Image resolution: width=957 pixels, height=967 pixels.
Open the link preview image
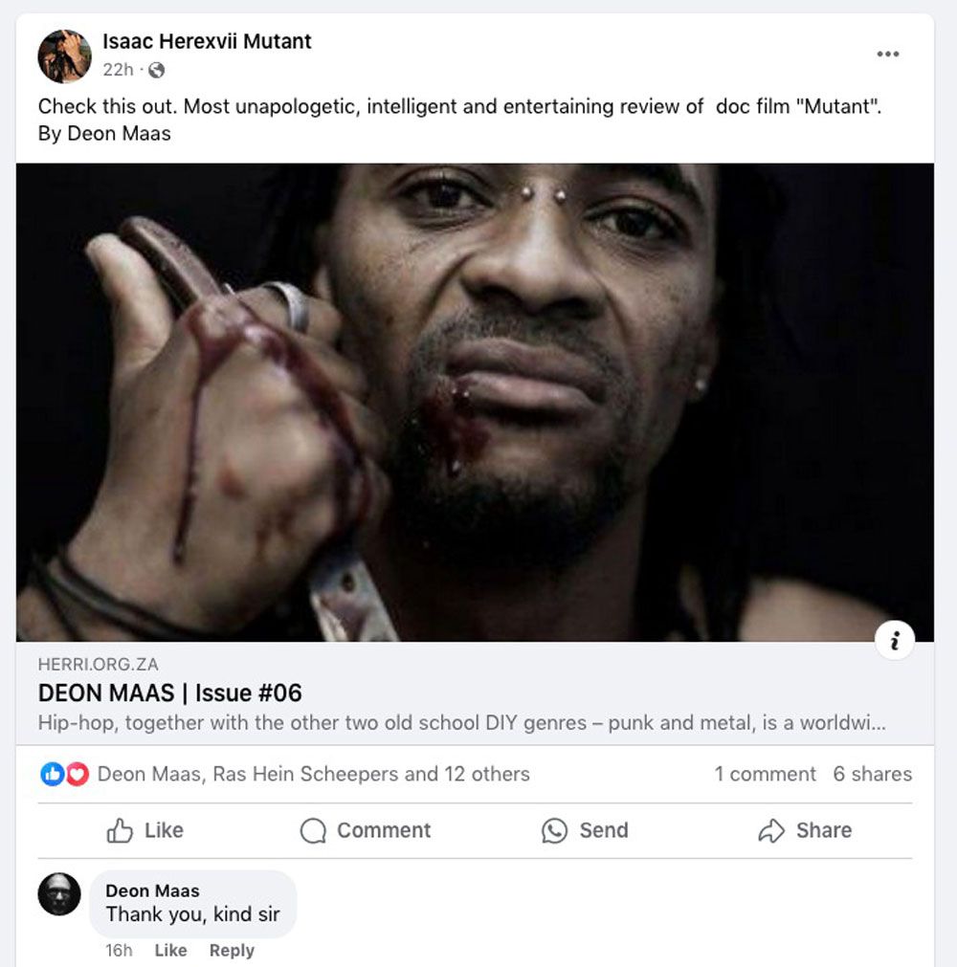coord(475,402)
